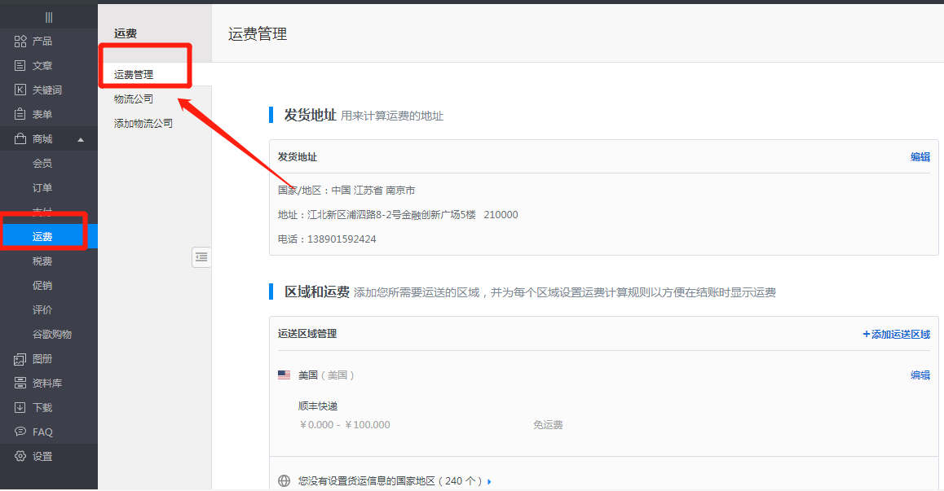
Task: Open the 图册 gallery icon
Action: pos(20,359)
